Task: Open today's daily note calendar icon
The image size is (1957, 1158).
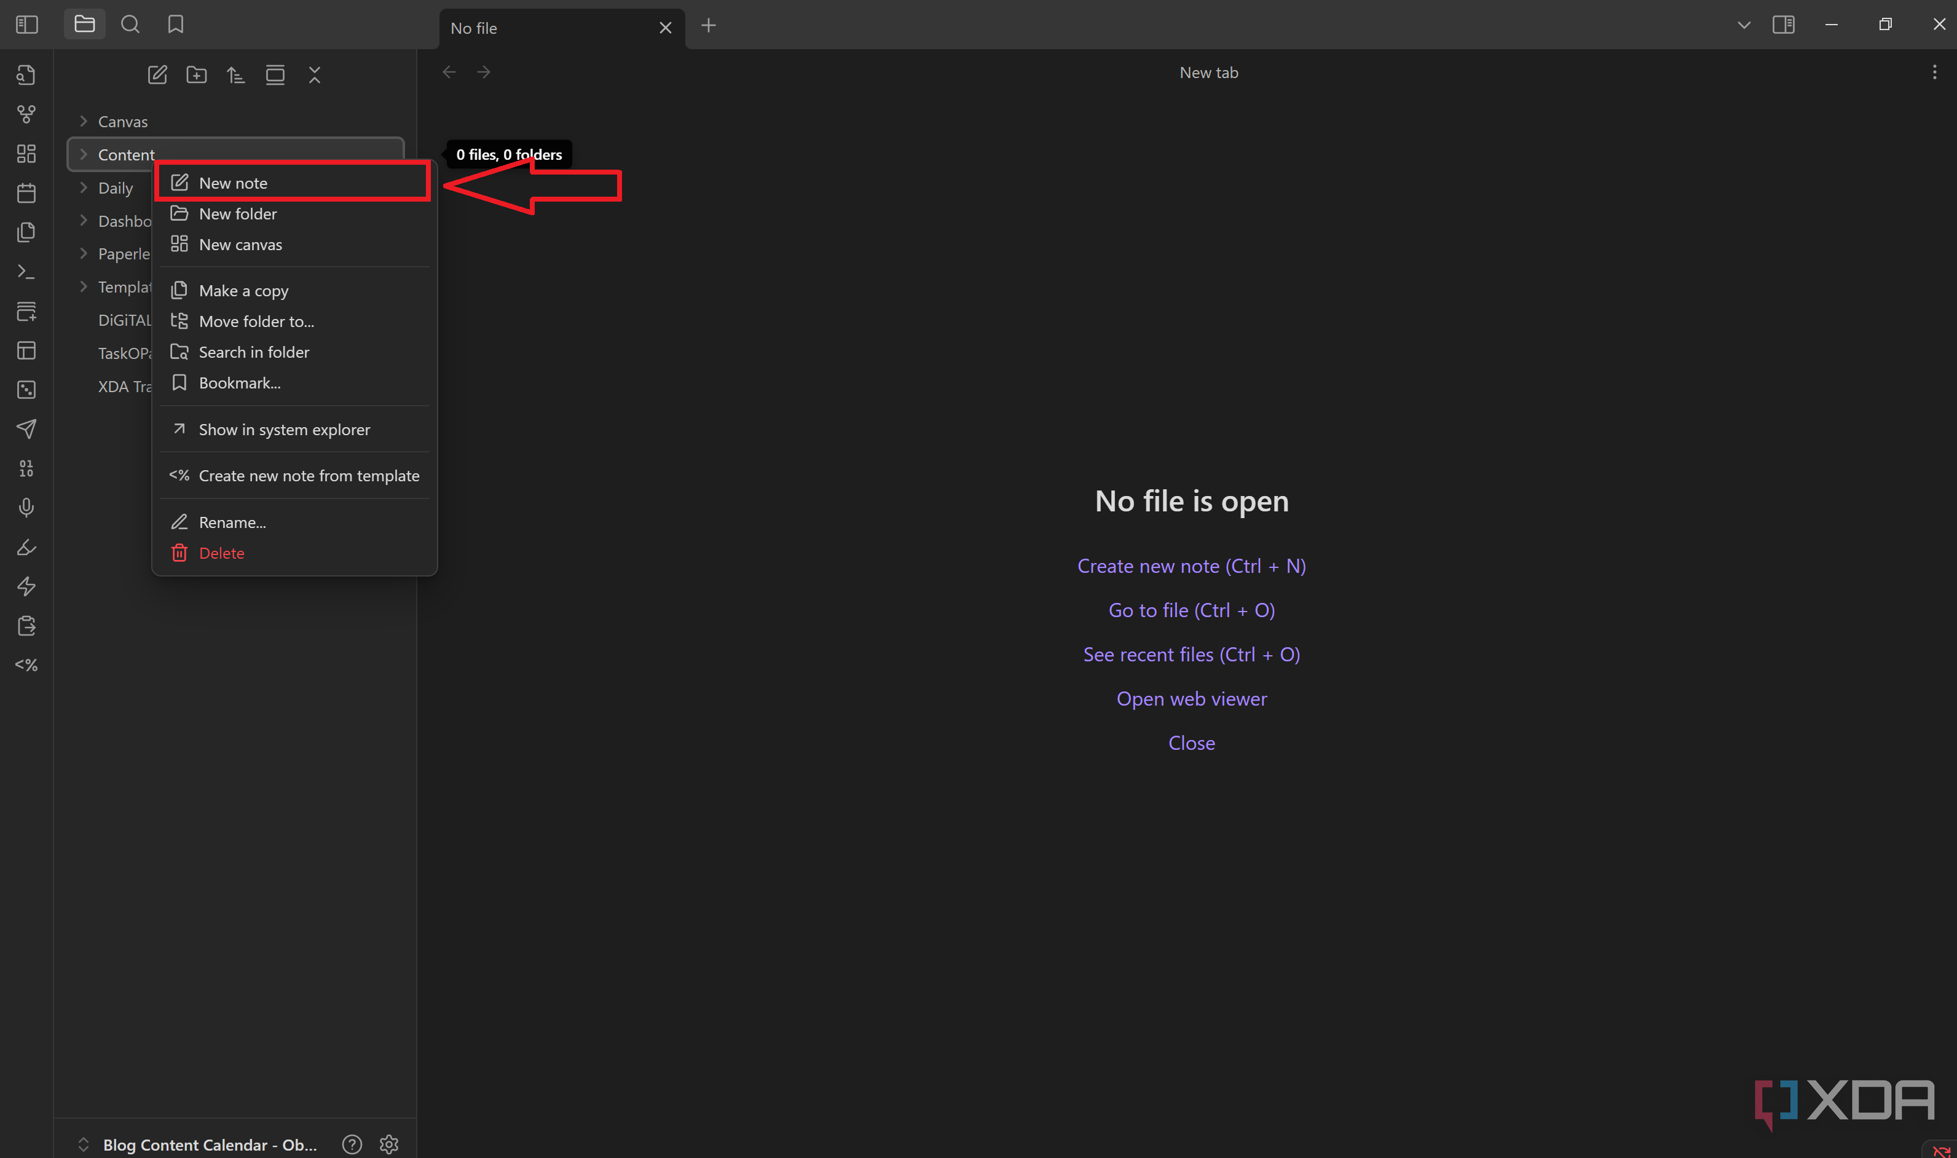Action: 26,193
